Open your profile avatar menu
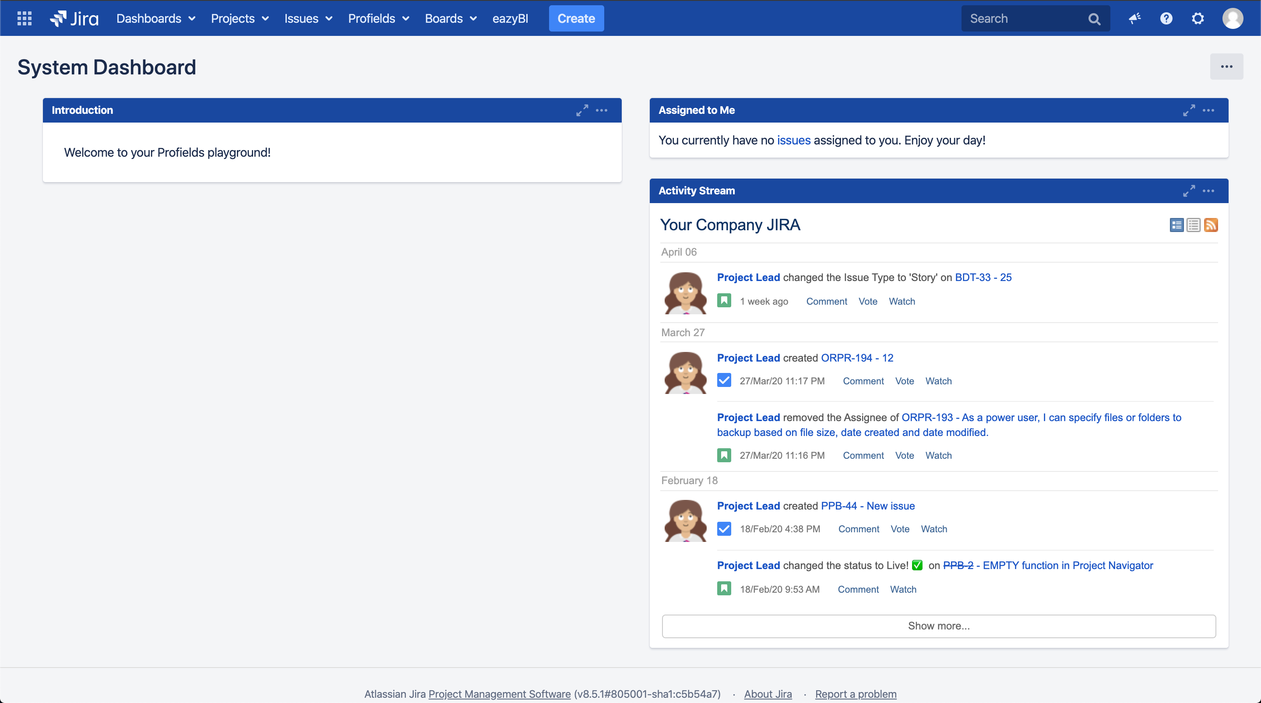Viewport: 1261px width, 703px height. [1233, 18]
